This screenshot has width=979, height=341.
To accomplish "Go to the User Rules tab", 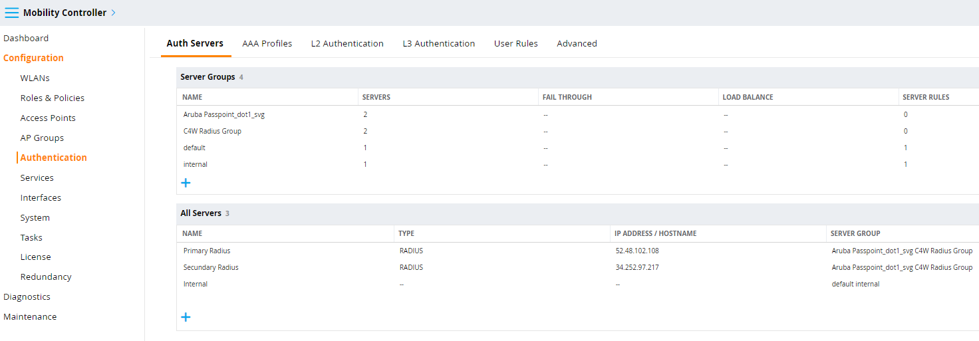I will pos(516,43).
